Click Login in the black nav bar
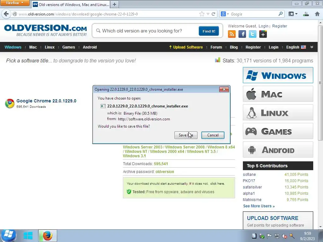 pos(273,47)
